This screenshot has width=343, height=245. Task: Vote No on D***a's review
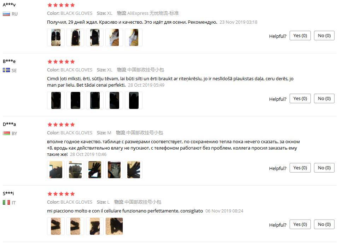click(324, 168)
